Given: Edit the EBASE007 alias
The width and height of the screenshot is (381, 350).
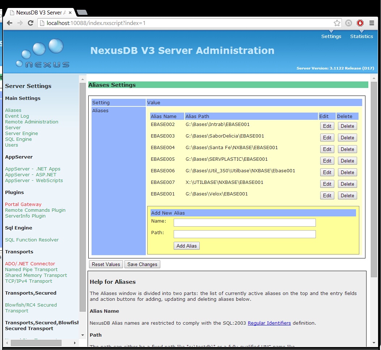Looking at the screenshot, I should coord(327,184).
